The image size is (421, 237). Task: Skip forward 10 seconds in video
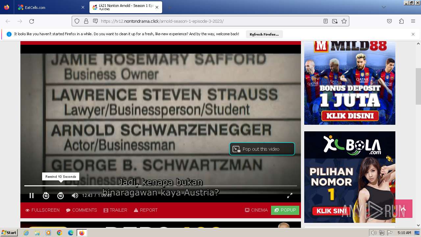pos(61,196)
